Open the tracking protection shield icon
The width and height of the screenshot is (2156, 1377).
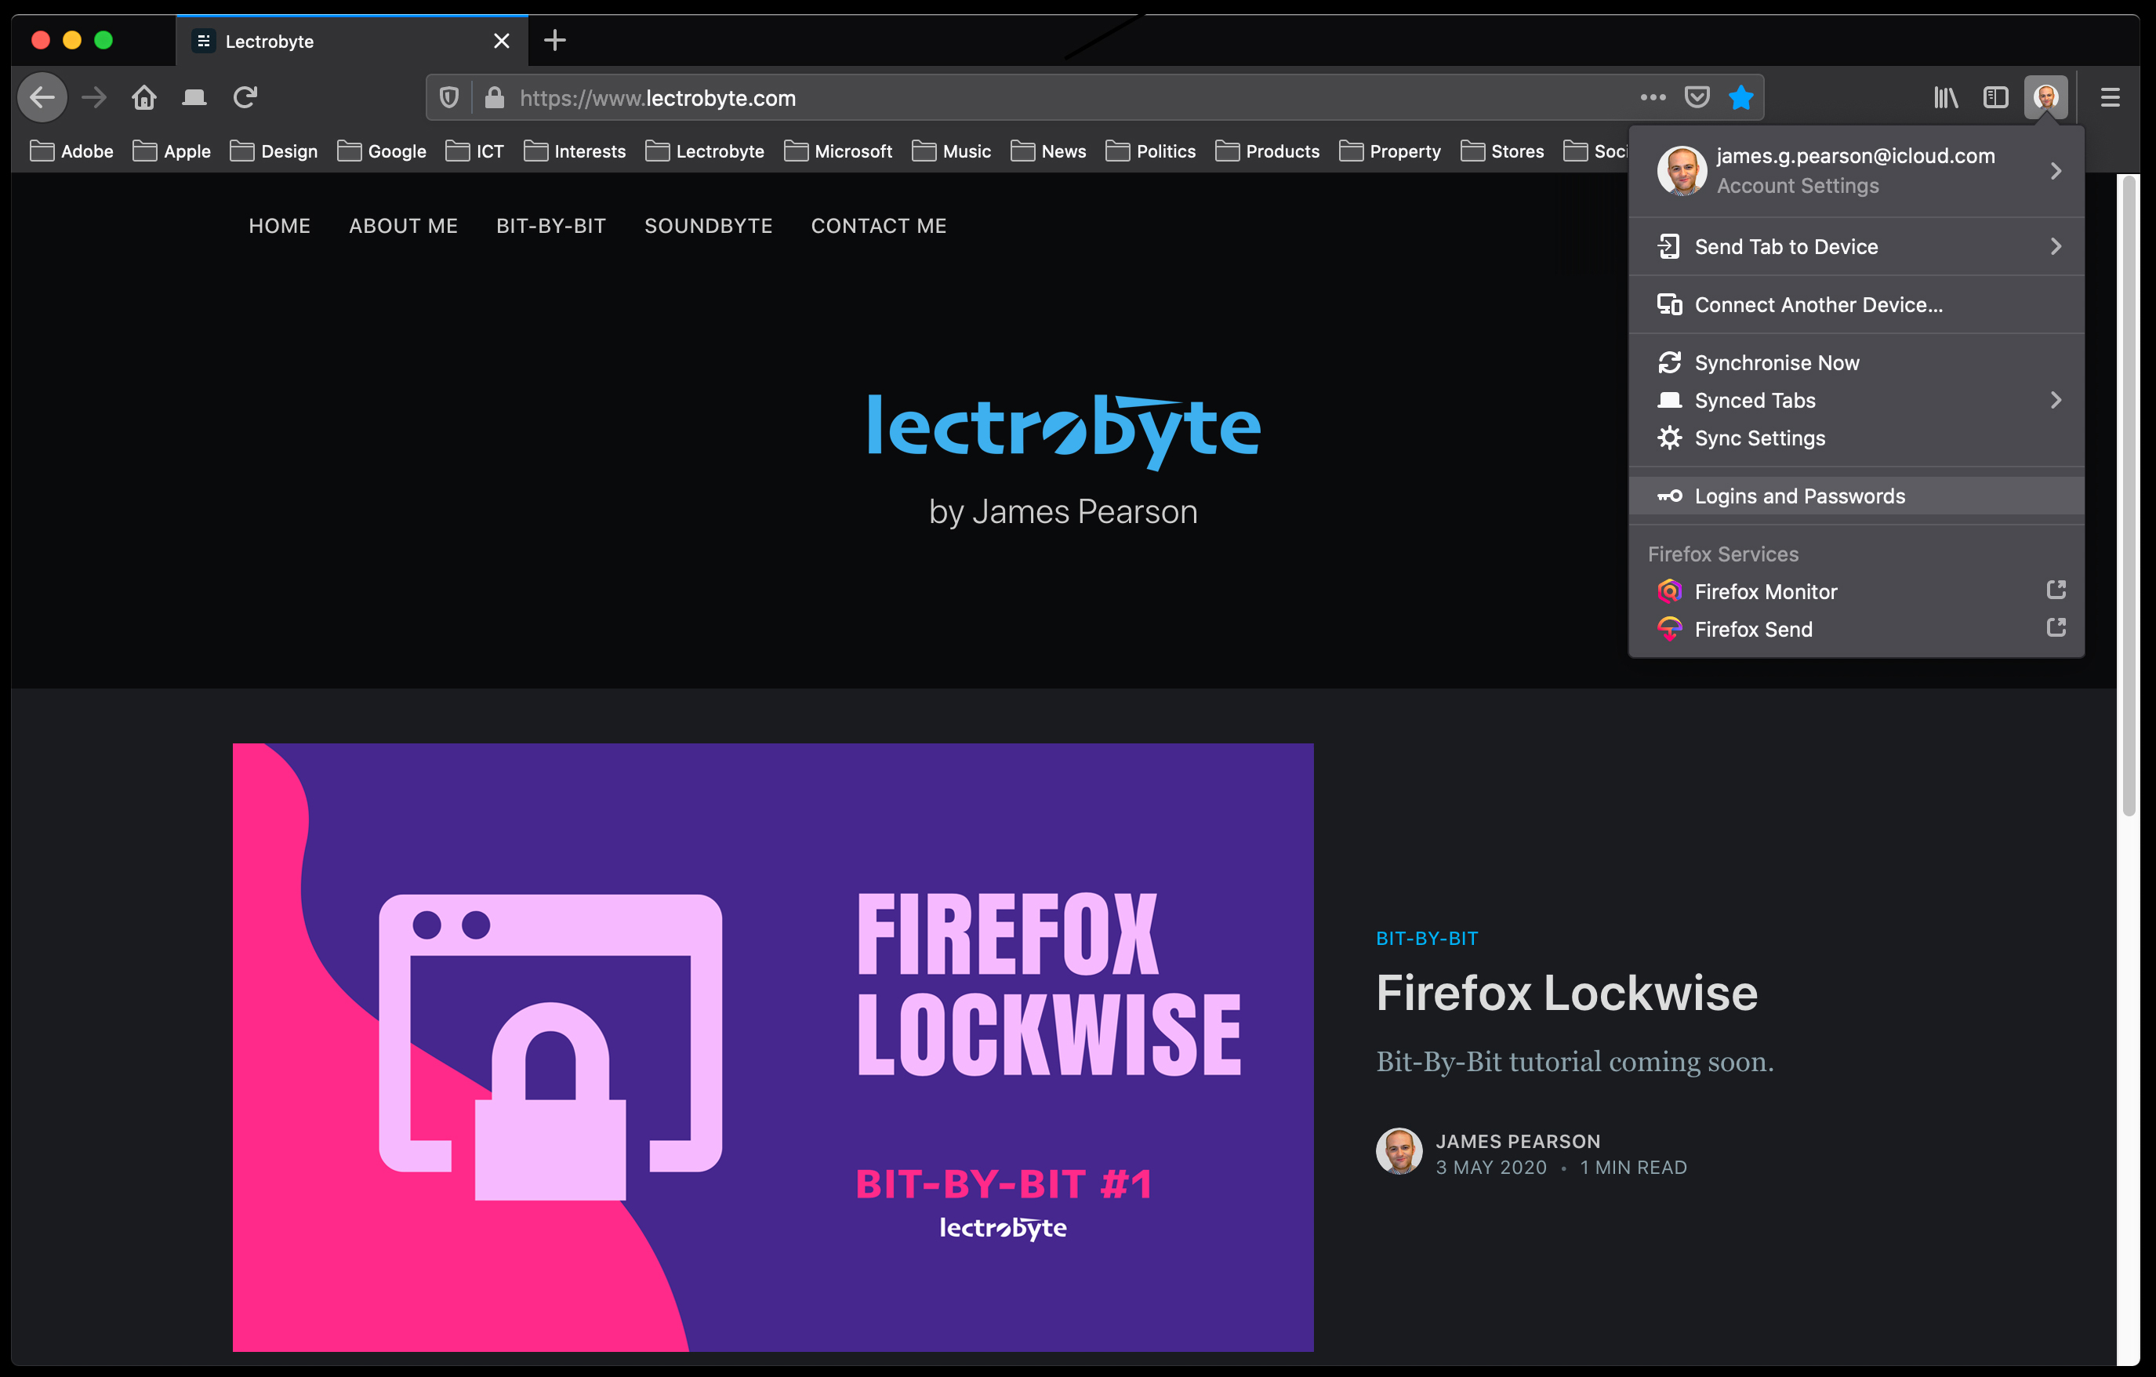pos(449,97)
